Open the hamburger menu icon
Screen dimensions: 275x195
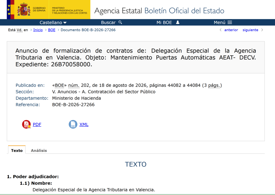pos(230,23)
